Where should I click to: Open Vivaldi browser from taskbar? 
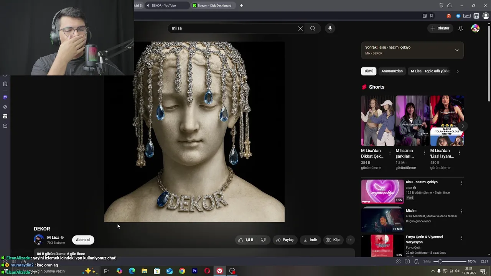pos(219,271)
